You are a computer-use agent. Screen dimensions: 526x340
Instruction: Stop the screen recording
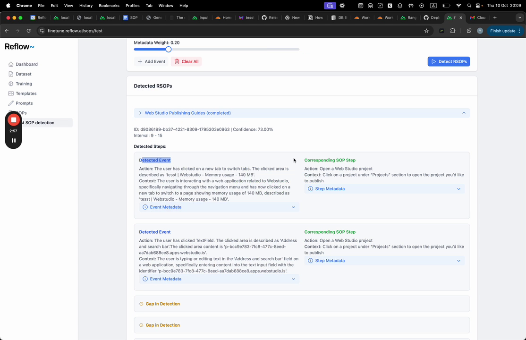tap(13, 120)
